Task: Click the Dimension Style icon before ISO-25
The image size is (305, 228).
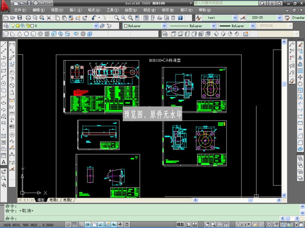Action: tap(243, 18)
